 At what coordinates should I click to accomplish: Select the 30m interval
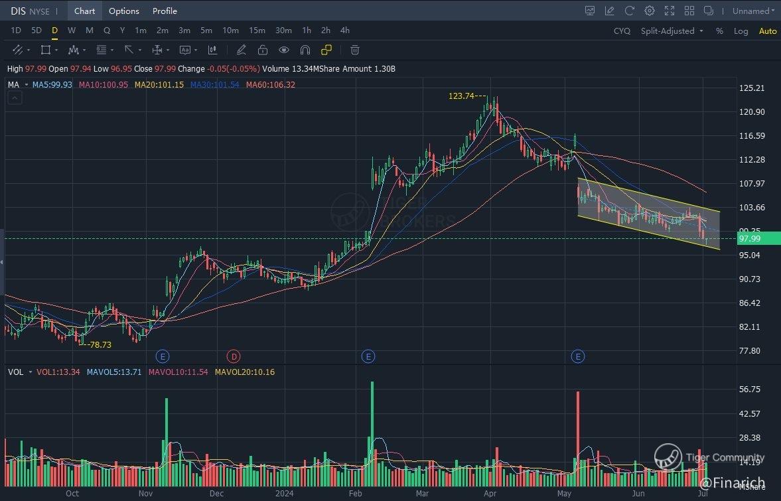283,31
